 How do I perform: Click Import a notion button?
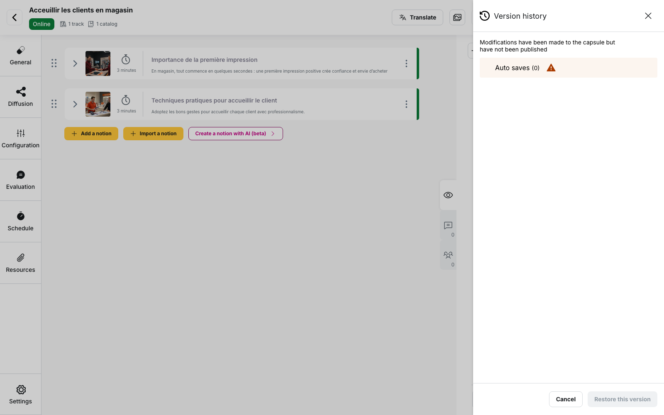[x=153, y=134]
